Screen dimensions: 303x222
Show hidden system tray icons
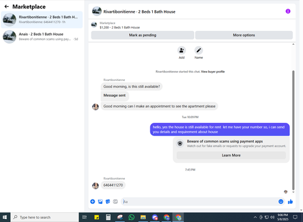[255, 217]
